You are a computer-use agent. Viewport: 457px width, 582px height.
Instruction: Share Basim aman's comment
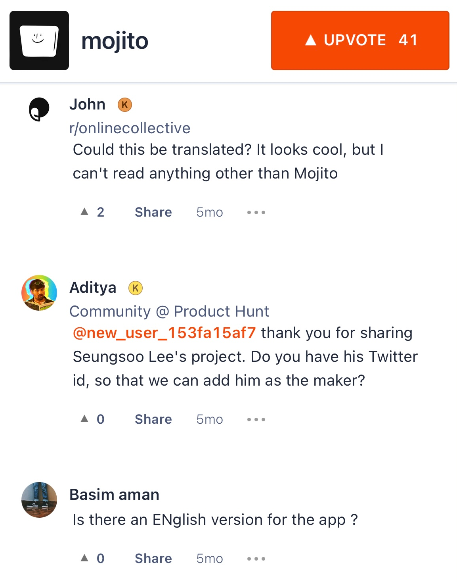point(153,559)
